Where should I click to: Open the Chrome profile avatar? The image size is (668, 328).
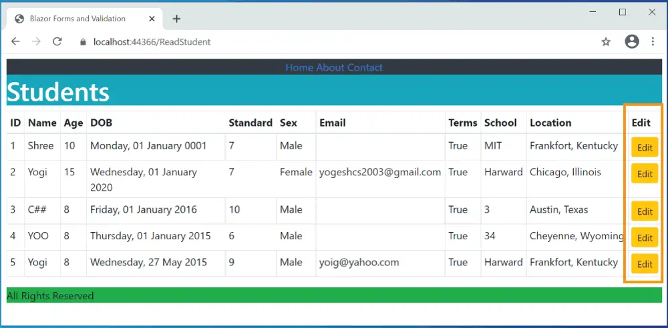(x=632, y=41)
